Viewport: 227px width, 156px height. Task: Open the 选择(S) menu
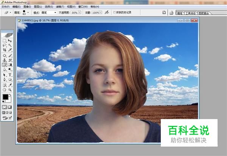[x=49, y=7]
